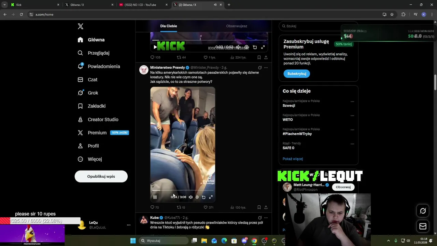Viewport: 437px width, 246px height.
Task: Open the Szwecji trend
Action: click(x=289, y=106)
